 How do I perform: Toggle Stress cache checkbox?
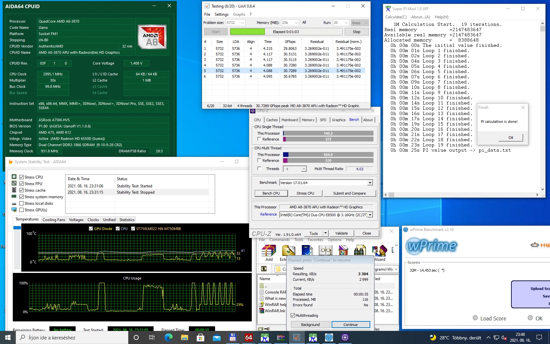click(21, 190)
